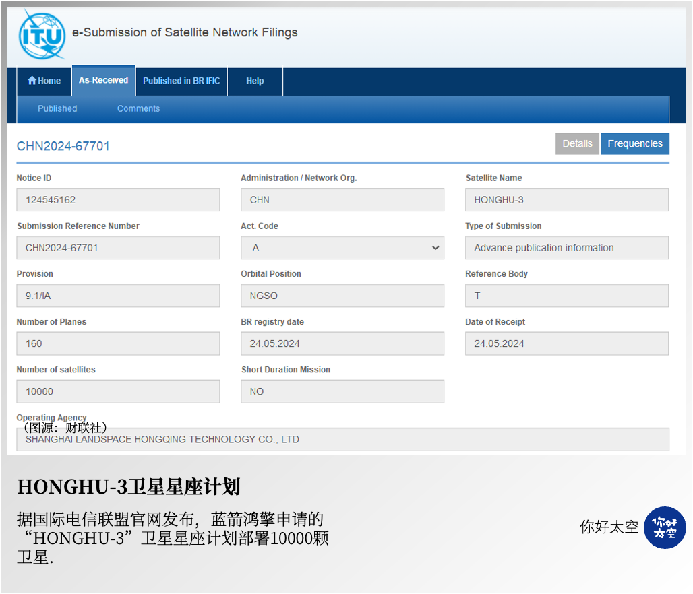The height and width of the screenshot is (594, 693).
Task: Click the Date of Receipt field
Action: 566,343
